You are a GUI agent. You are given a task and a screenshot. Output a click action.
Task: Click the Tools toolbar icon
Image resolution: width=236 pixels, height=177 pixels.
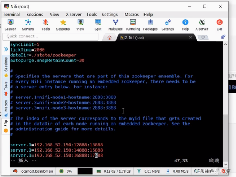coord(46,25)
